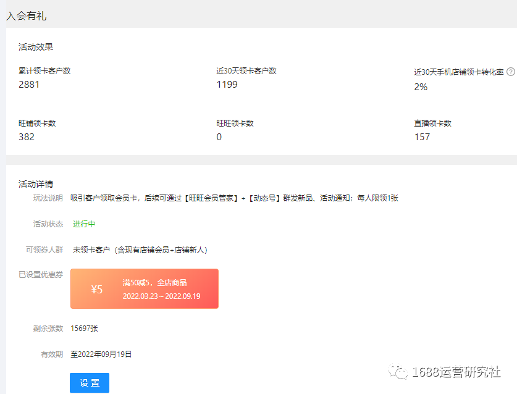This screenshot has height=394, width=517.
Task: Click the 进行中 activity status label
Action: click(83, 224)
